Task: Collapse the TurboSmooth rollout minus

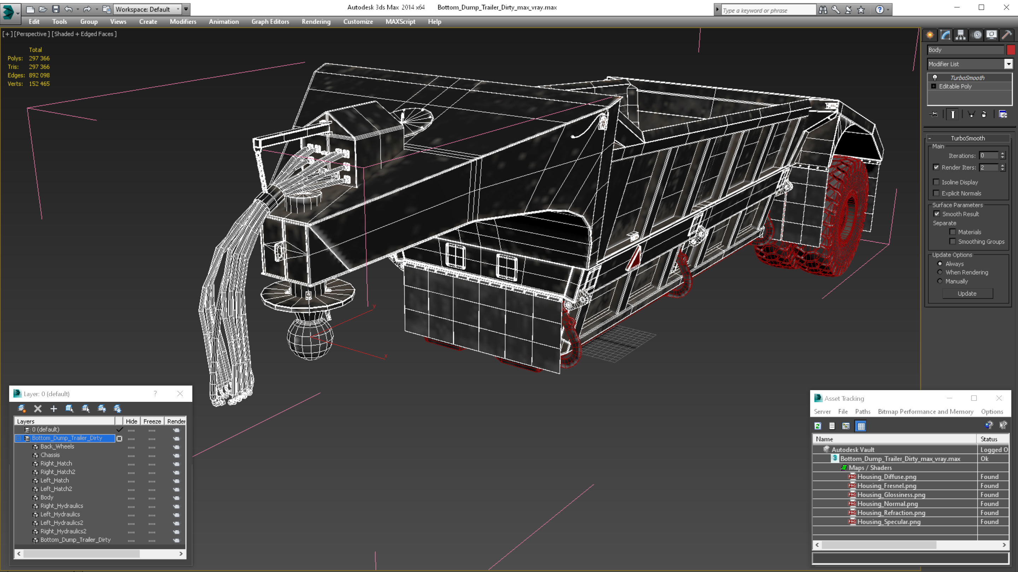Action: pos(930,138)
